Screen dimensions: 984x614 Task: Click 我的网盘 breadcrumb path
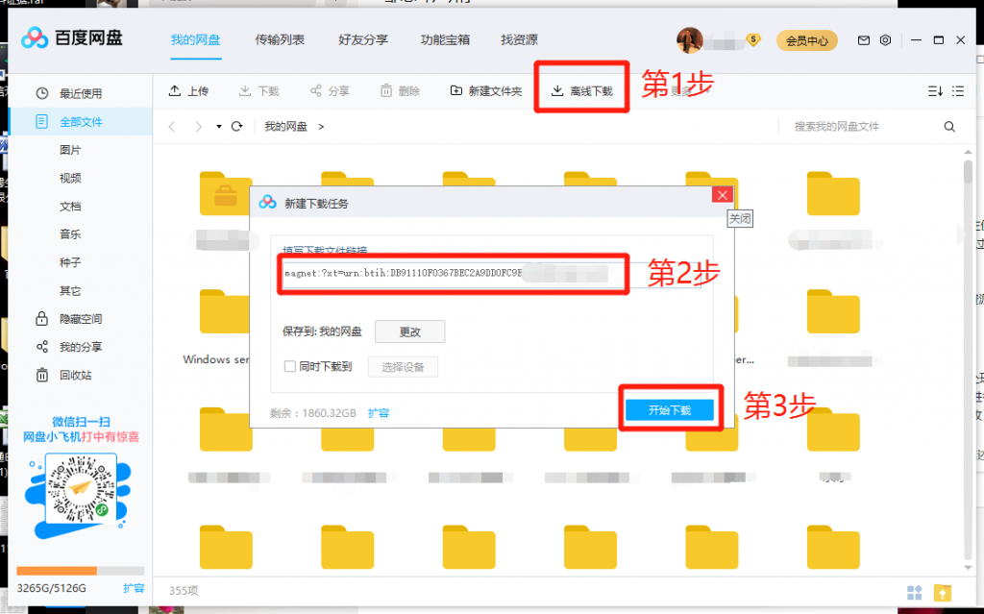tap(285, 127)
